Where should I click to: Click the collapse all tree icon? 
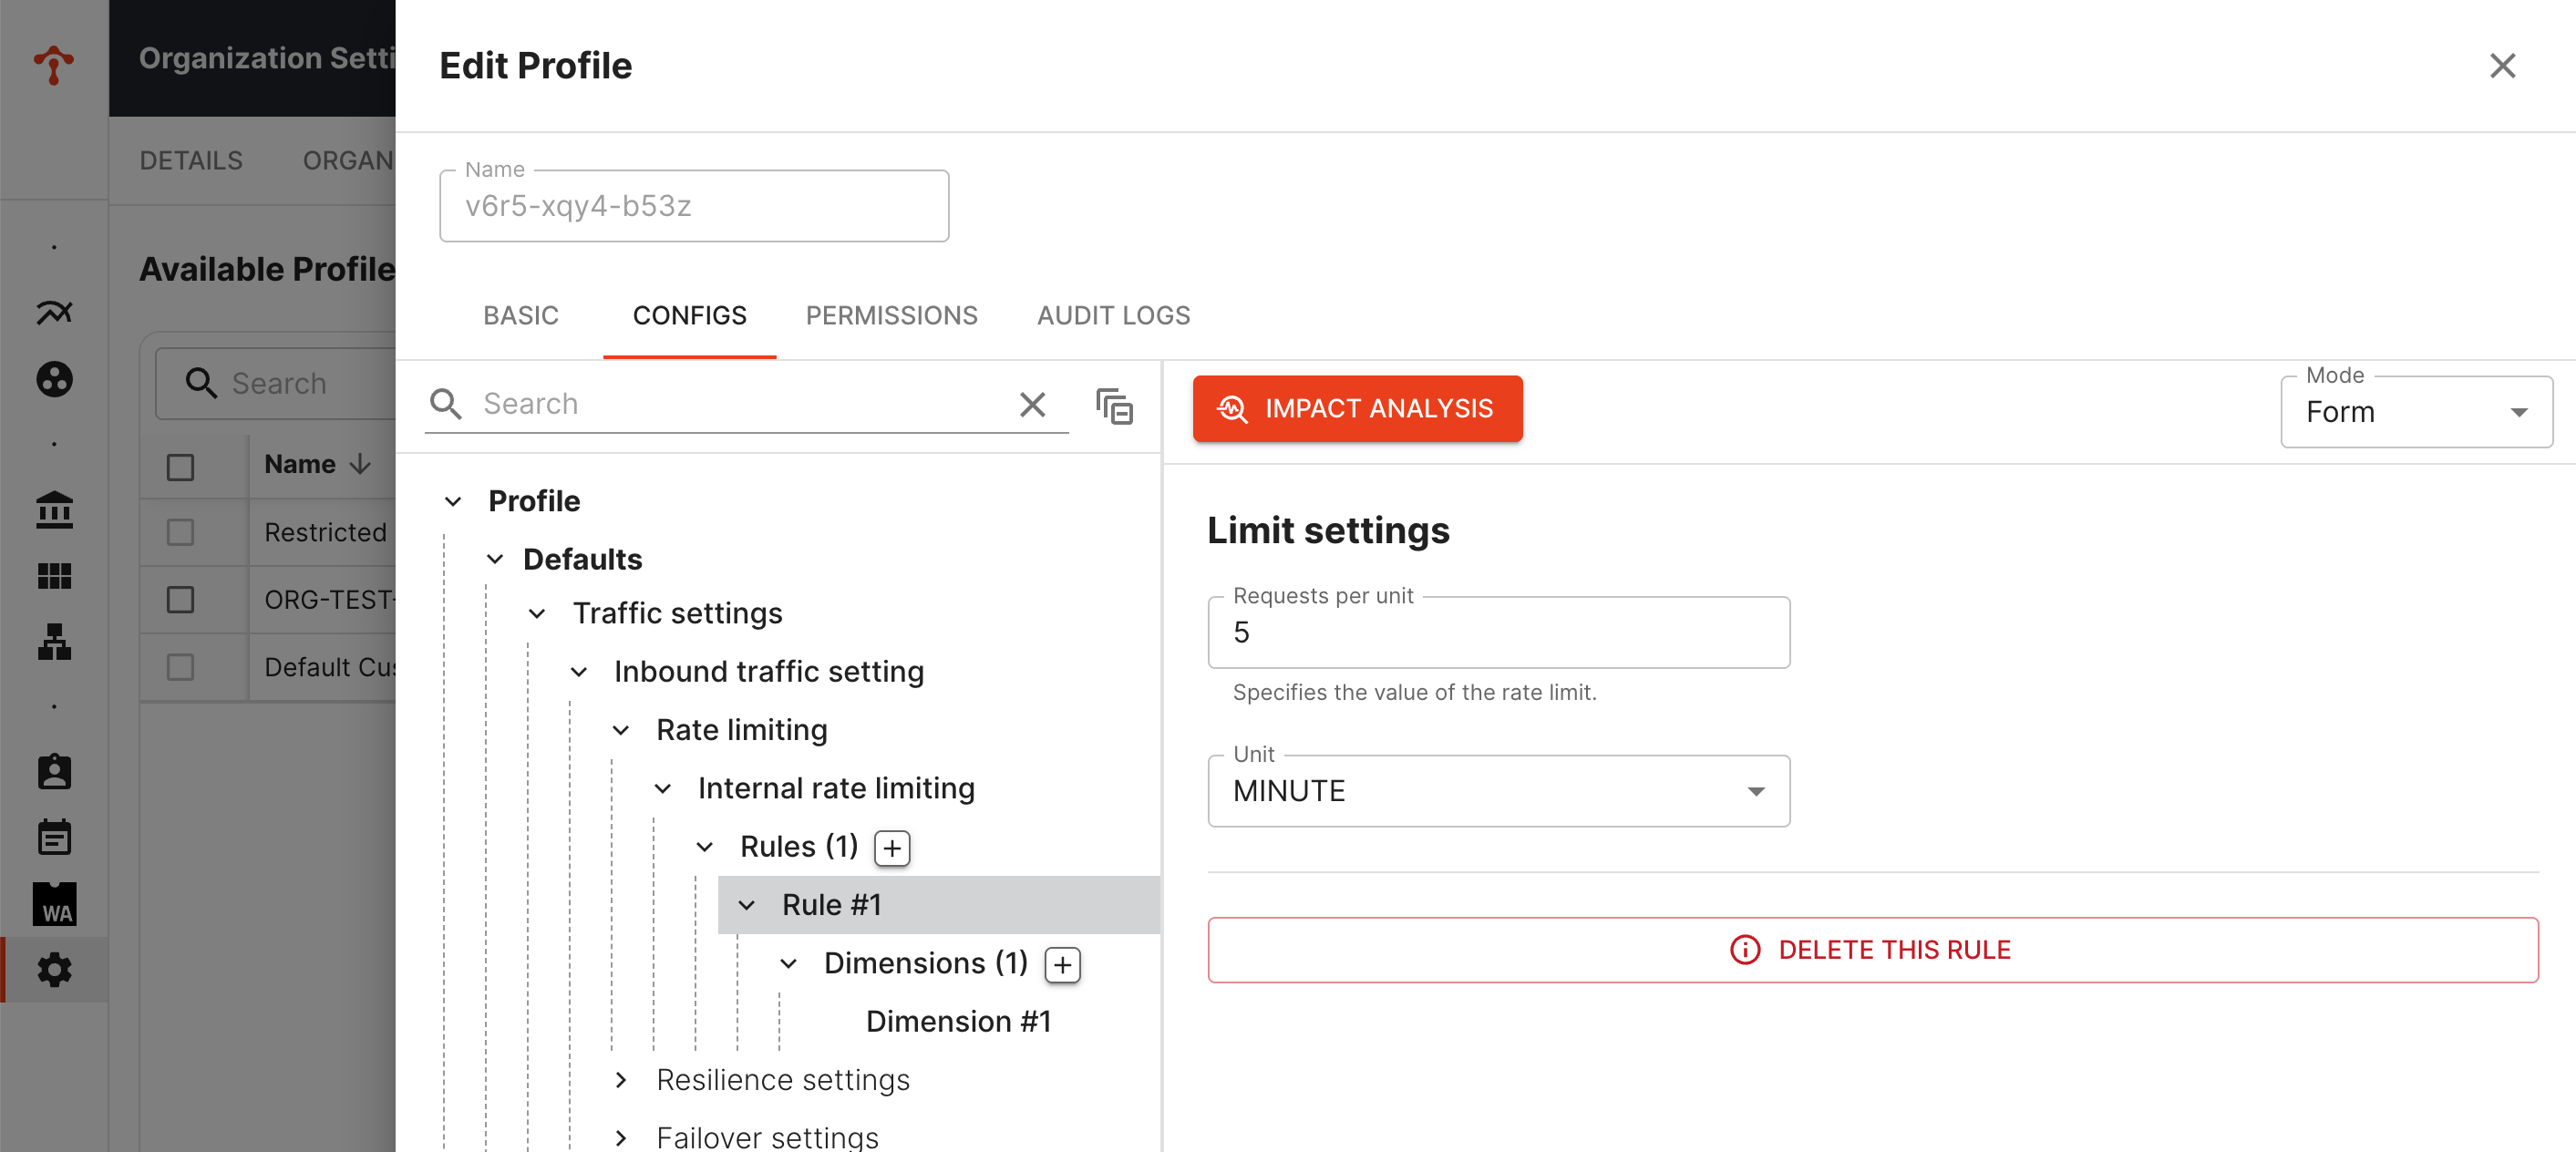[x=1114, y=406]
